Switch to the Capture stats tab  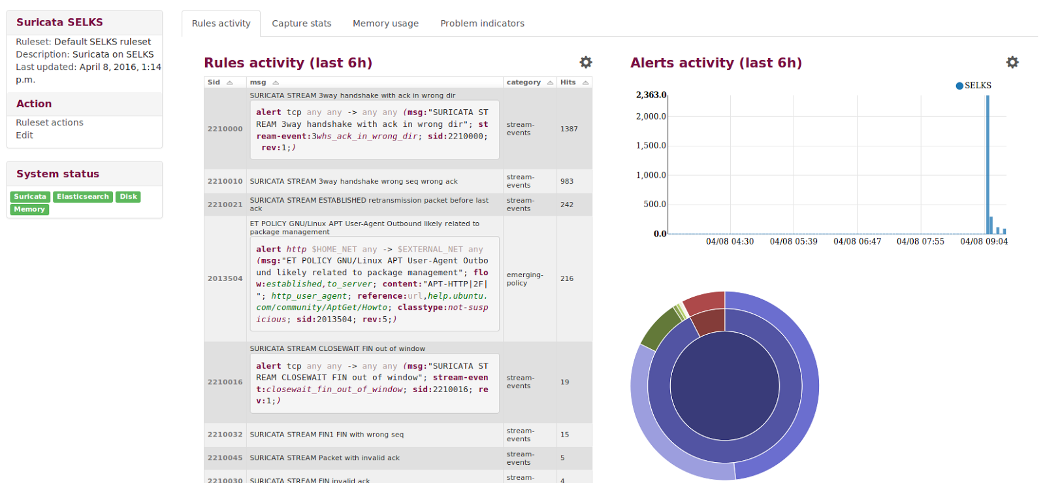click(301, 24)
